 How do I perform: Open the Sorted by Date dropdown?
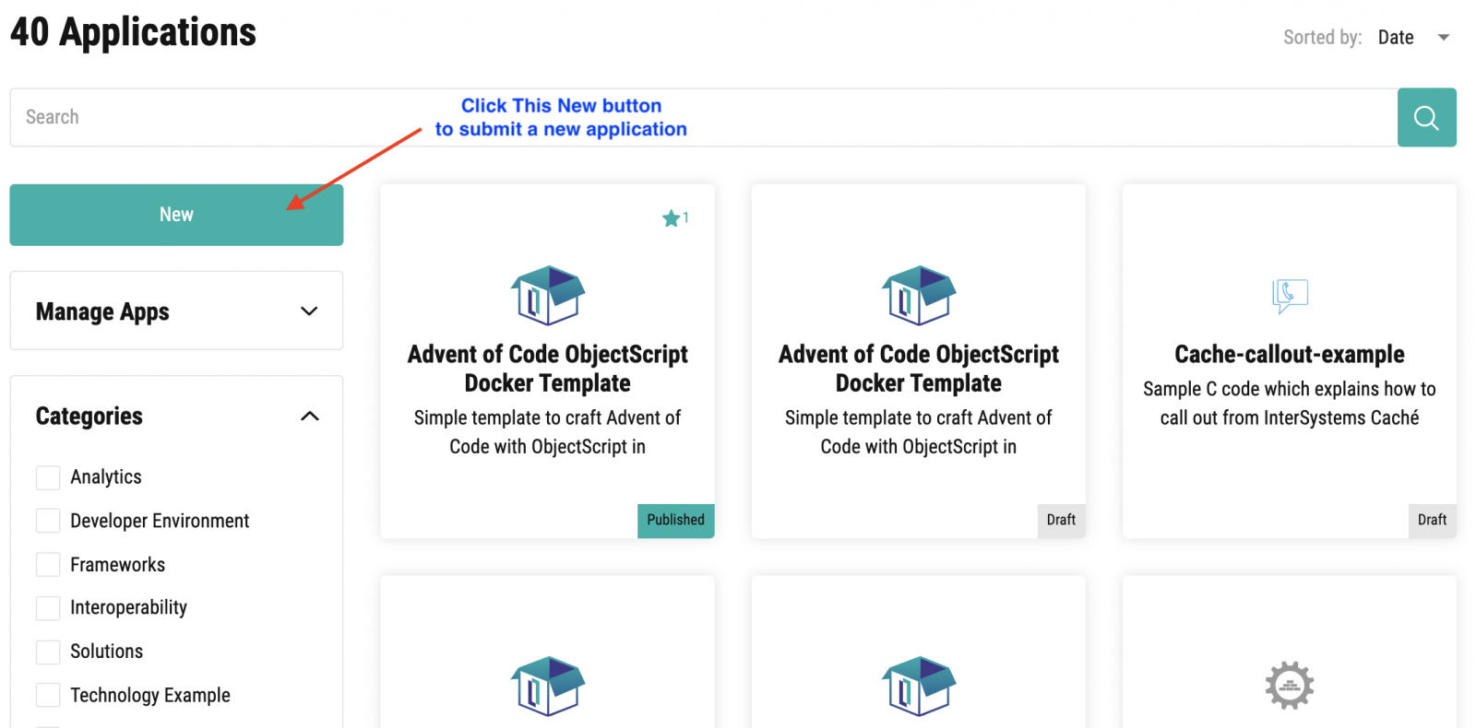[x=1412, y=38]
